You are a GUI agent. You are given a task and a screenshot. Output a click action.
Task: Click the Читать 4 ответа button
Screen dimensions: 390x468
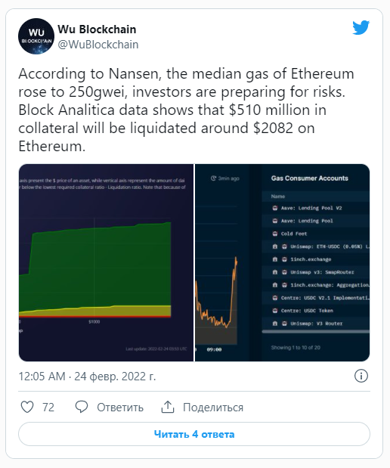click(194, 434)
